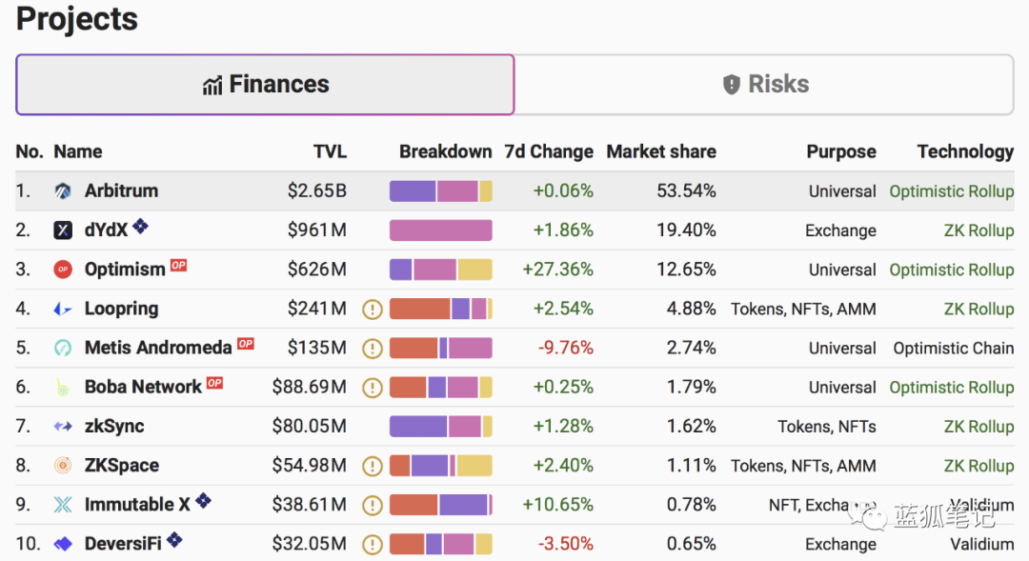The height and width of the screenshot is (561, 1029).
Task: Click the warning icon in Metis Andromeda row
Action: (x=373, y=349)
